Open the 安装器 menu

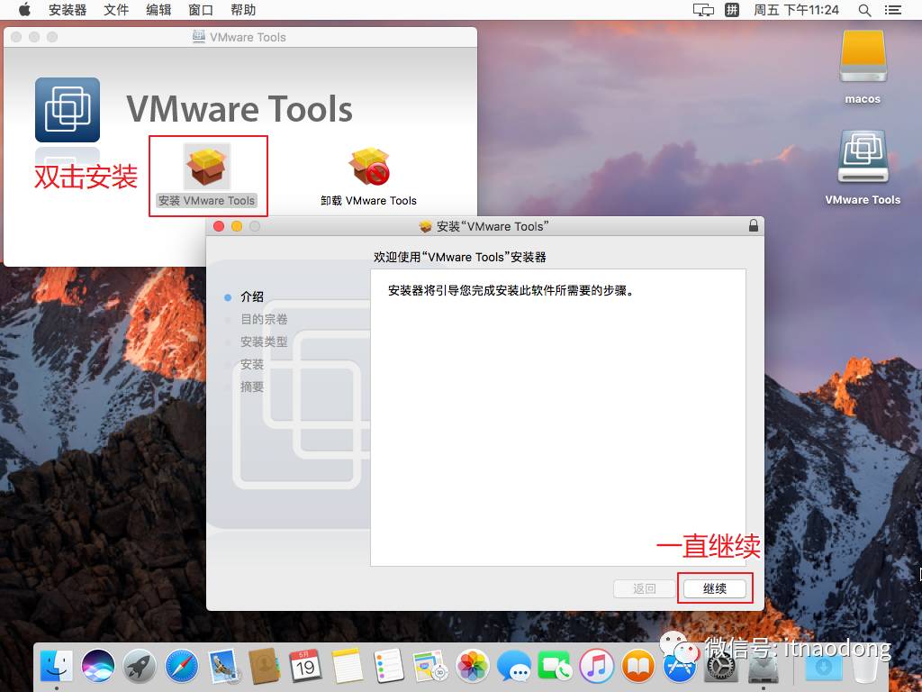67,9
